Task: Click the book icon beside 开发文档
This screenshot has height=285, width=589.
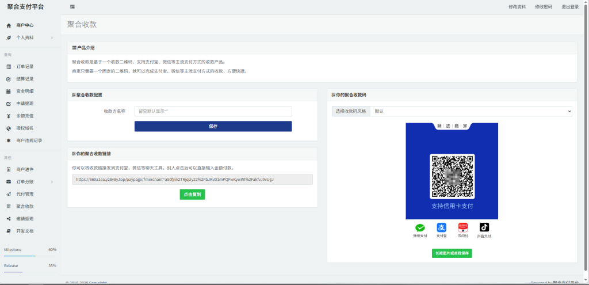Action: coord(9,231)
